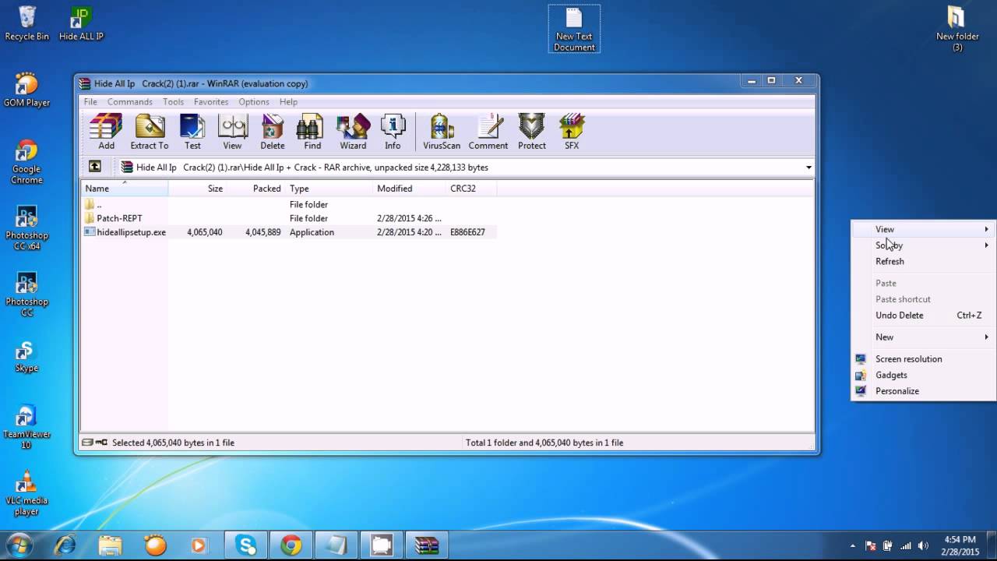Select TeamViewer 10 desktop icon
997x561 pixels.
(26, 427)
